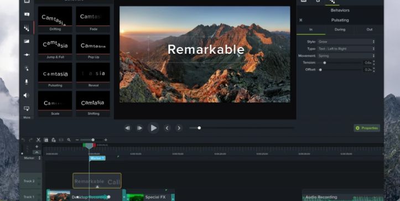Image resolution: width=400 pixels, height=201 pixels.
Task: Remove the Pulsating behavior with the X icon
Action: (x=301, y=20)
